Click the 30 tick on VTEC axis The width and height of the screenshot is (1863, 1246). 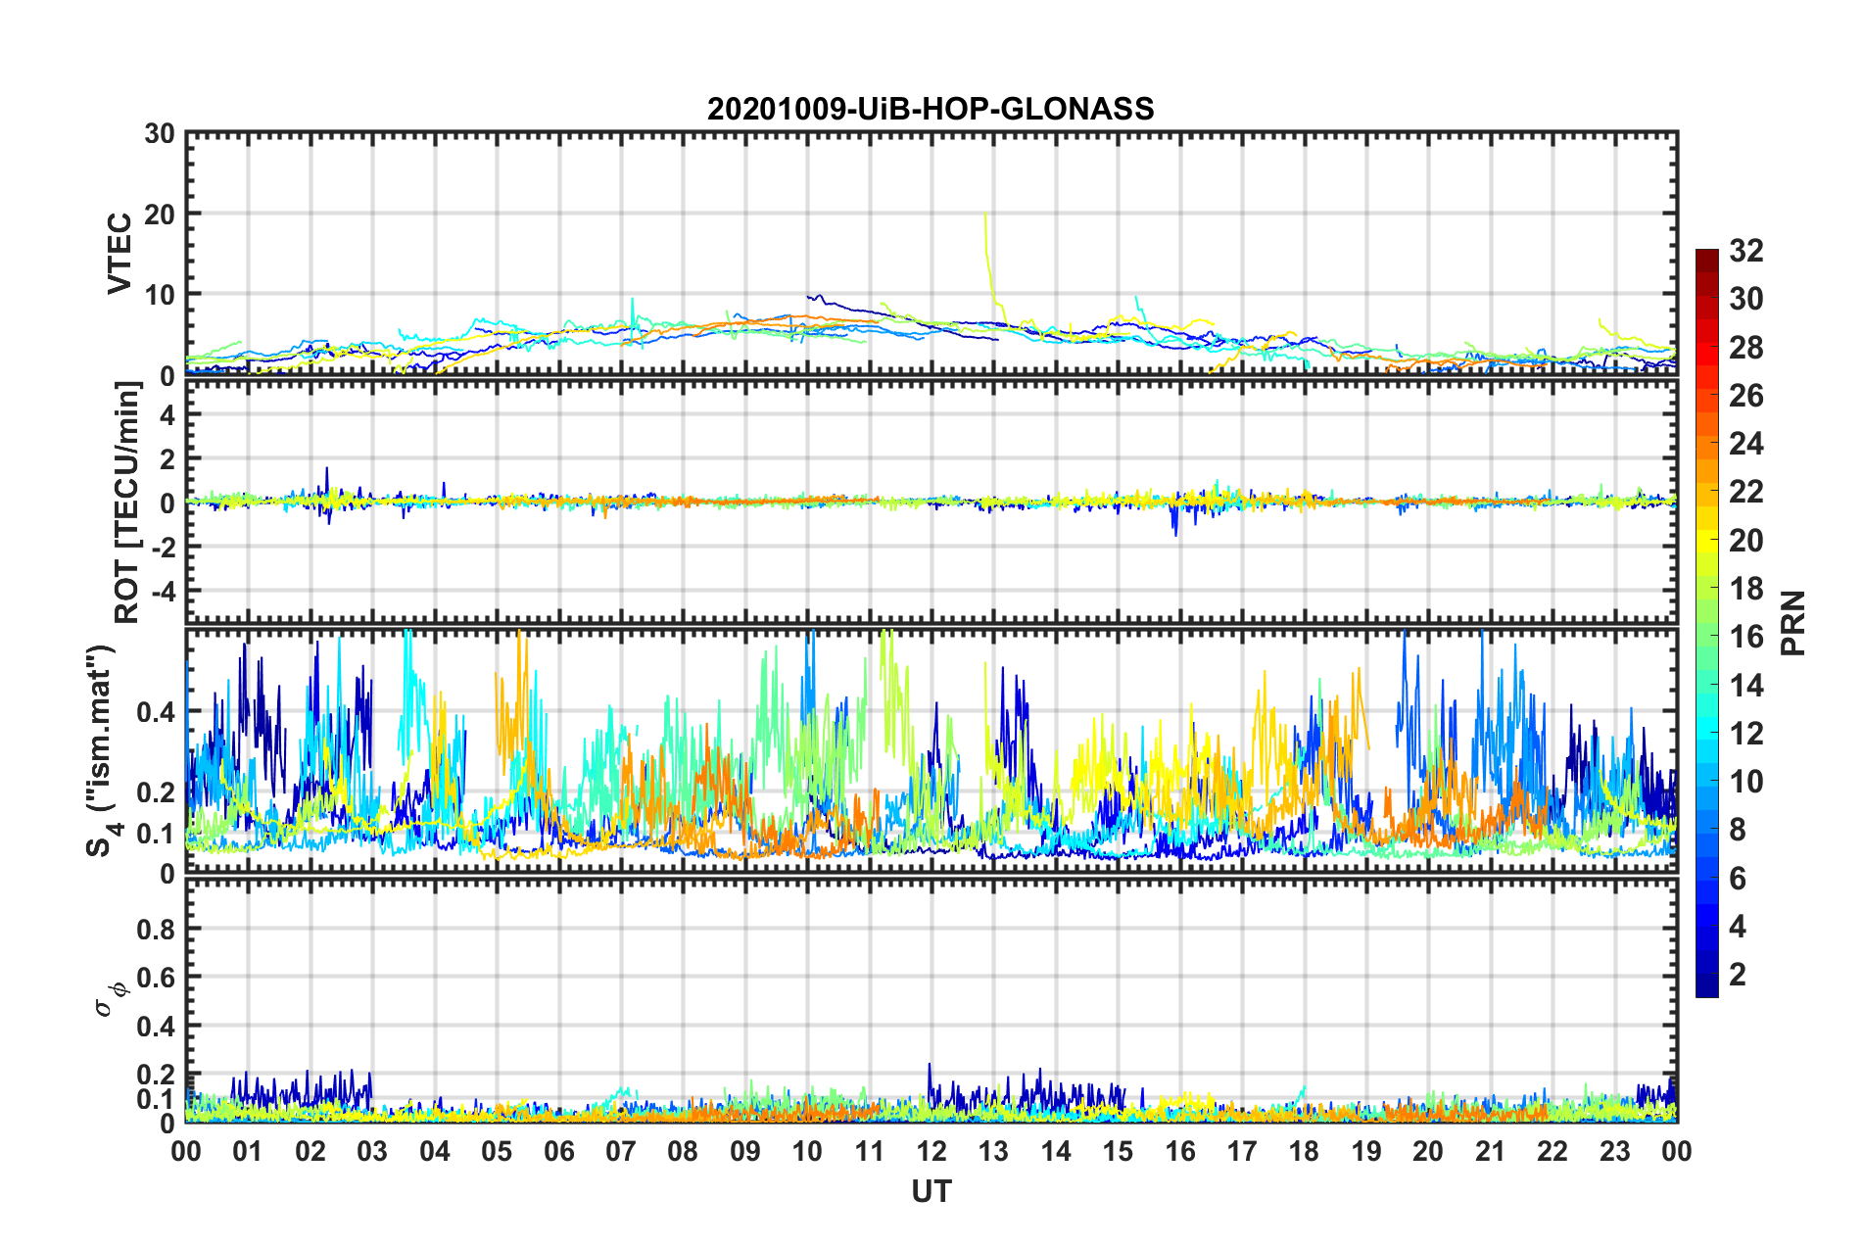[x=160, y=134]
